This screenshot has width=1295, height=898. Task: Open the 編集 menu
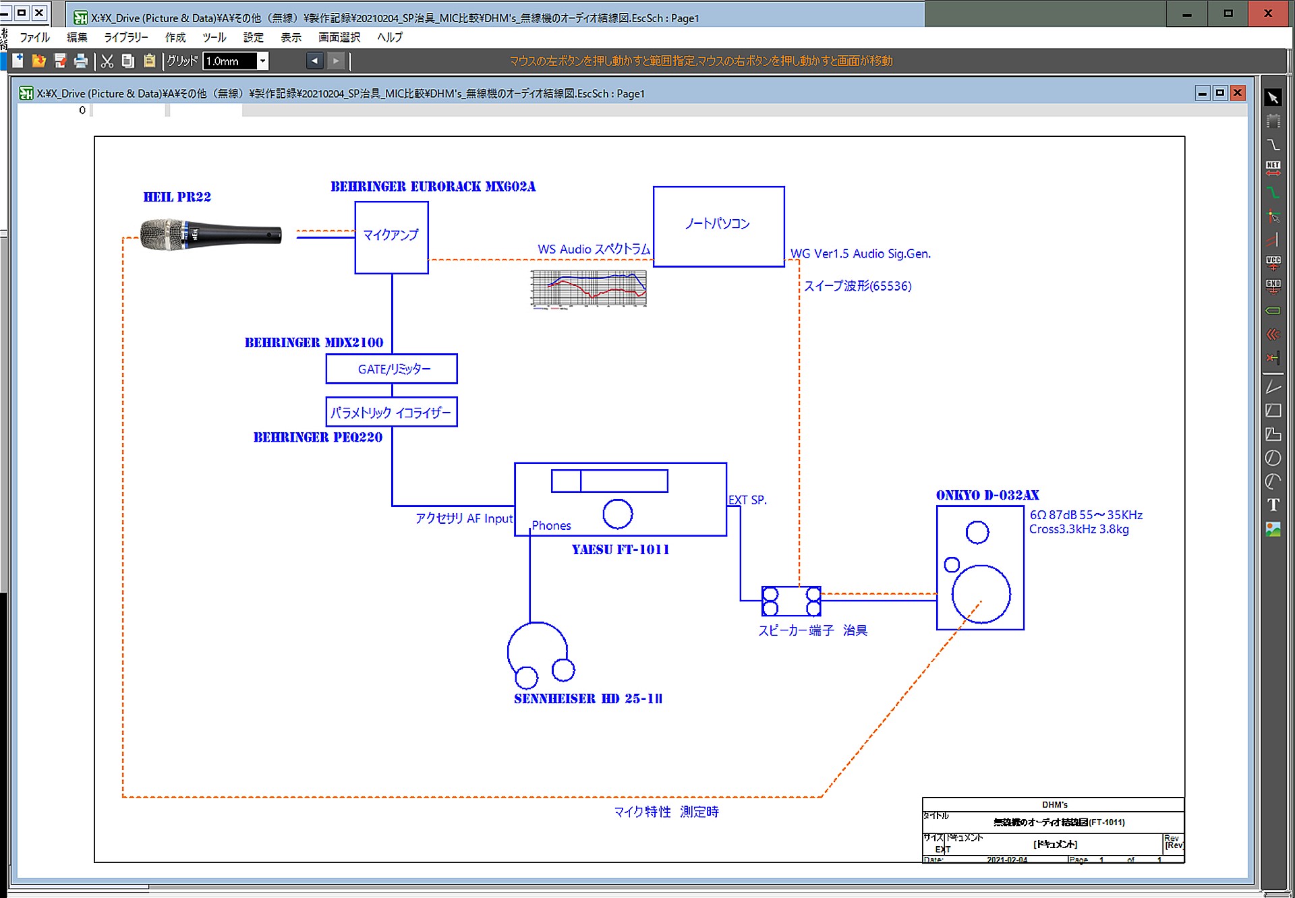pyautogui.click(x=77, y=37)
